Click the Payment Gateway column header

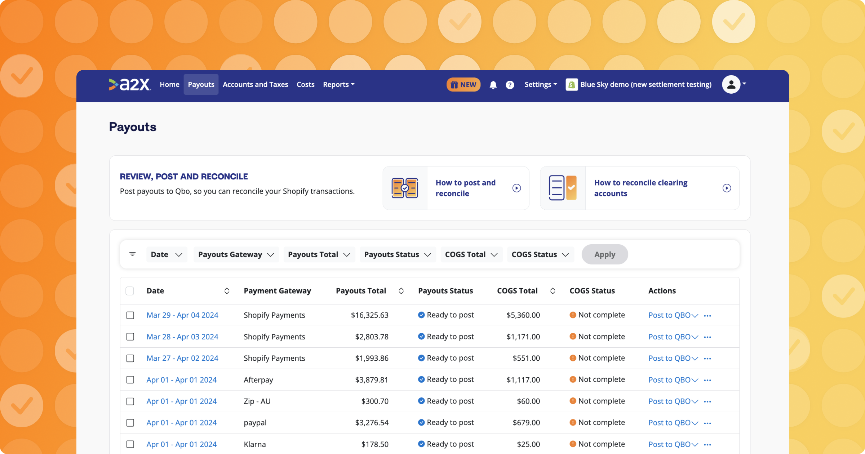click(277, 291)
